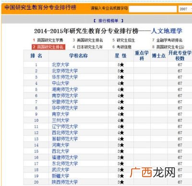Click the 4-star rating of 西北师范大学

click(121, 133)
